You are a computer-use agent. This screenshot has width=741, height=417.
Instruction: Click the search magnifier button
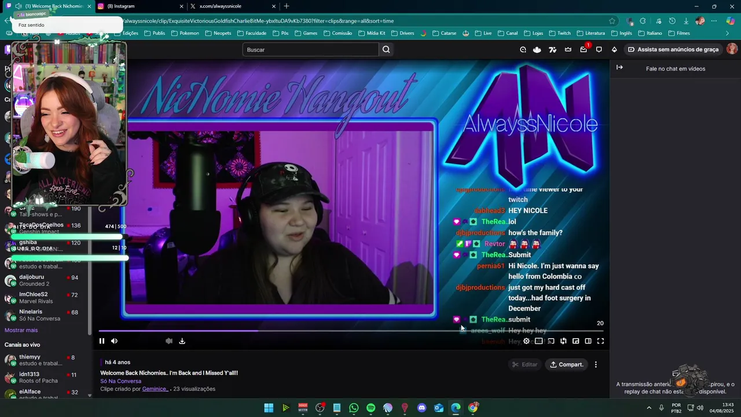(386, 50)
